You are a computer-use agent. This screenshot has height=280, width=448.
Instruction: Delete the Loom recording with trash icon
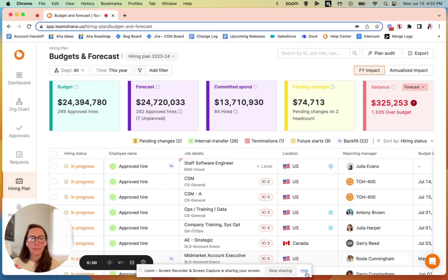click(143, 262)
